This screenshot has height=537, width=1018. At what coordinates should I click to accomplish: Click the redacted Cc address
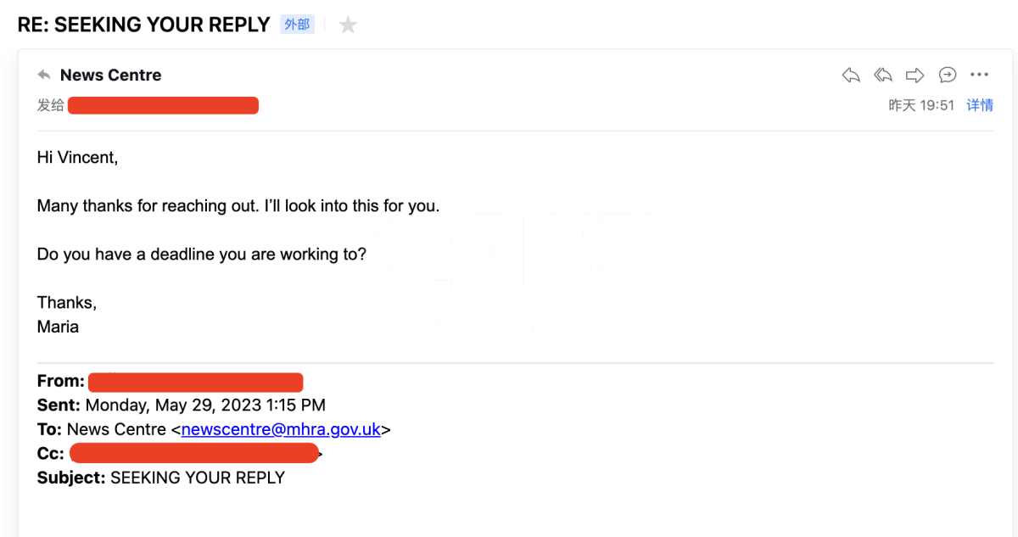coord(193,454)
